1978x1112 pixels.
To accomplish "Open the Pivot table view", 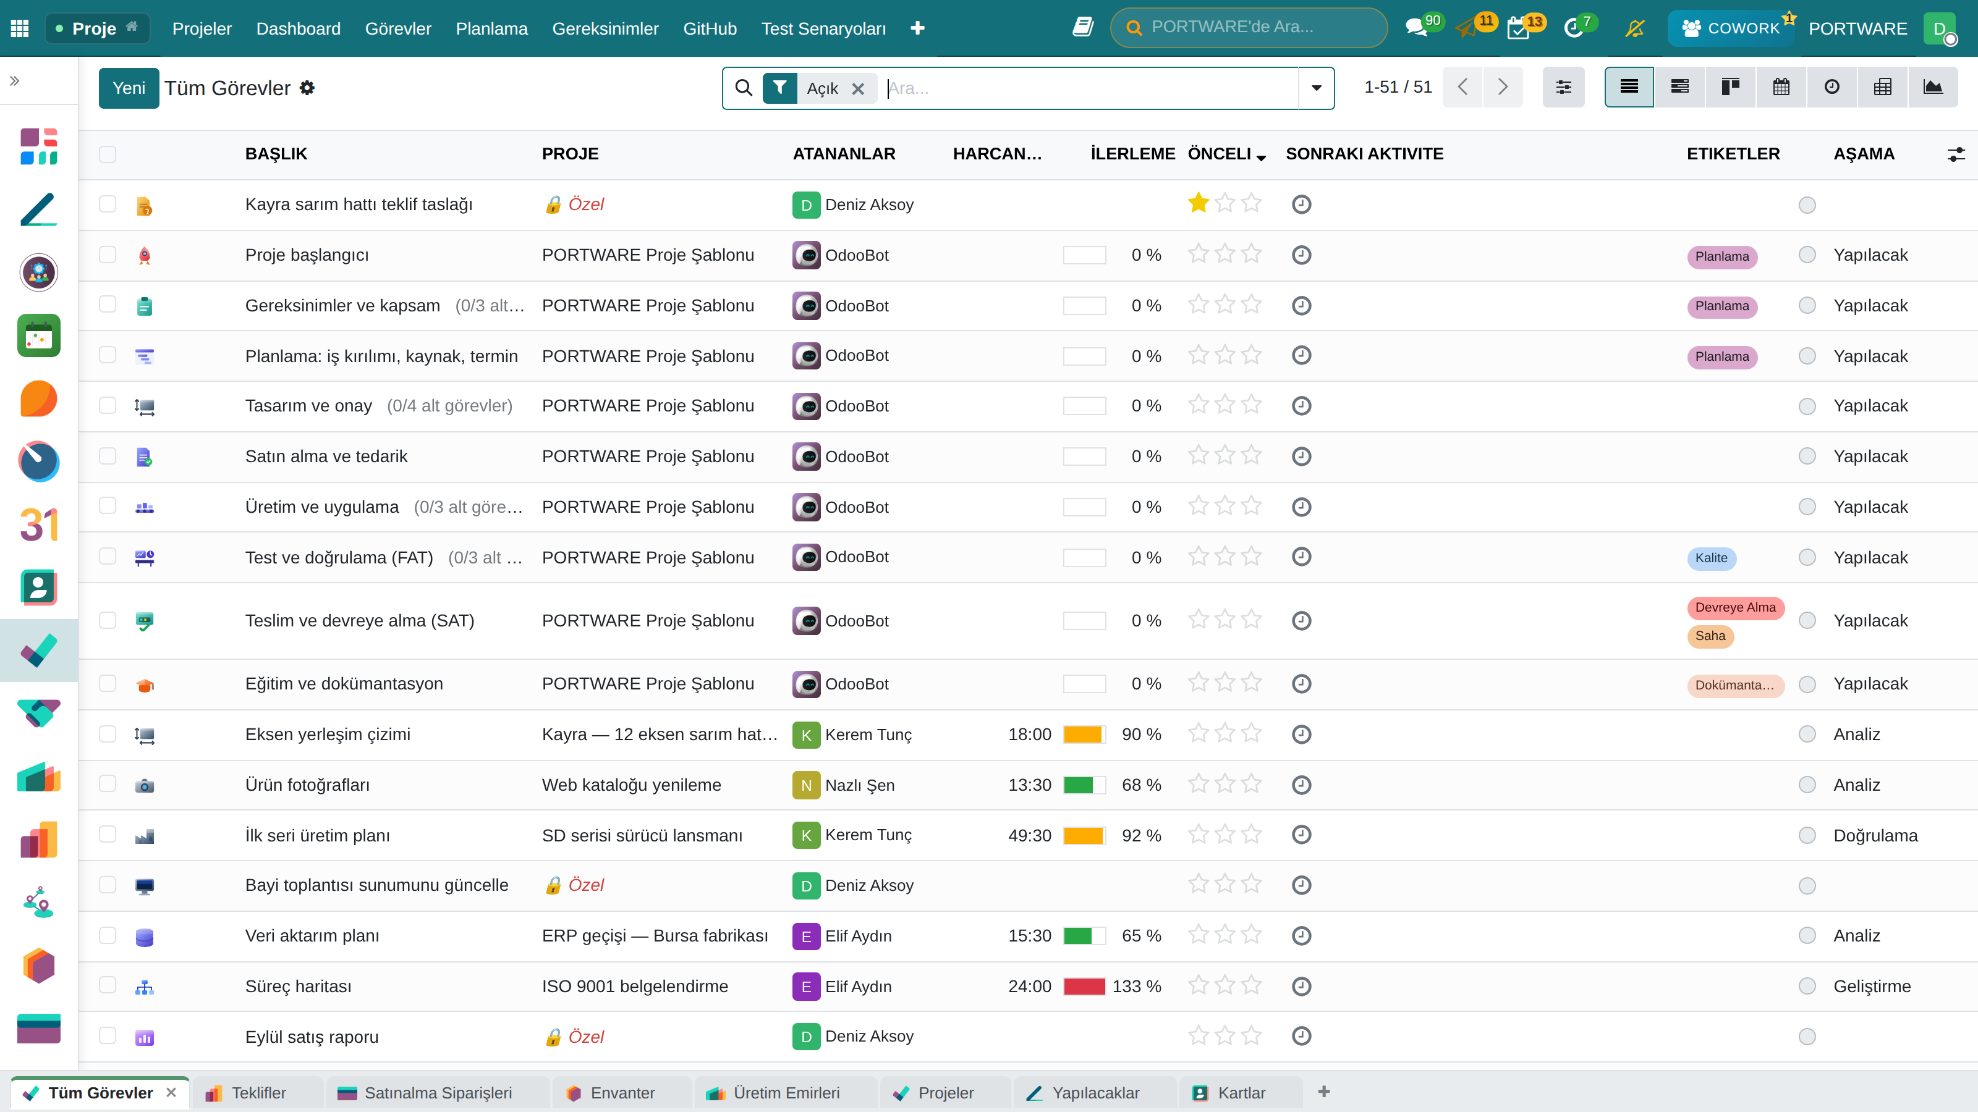I will tap(1882, 88).
